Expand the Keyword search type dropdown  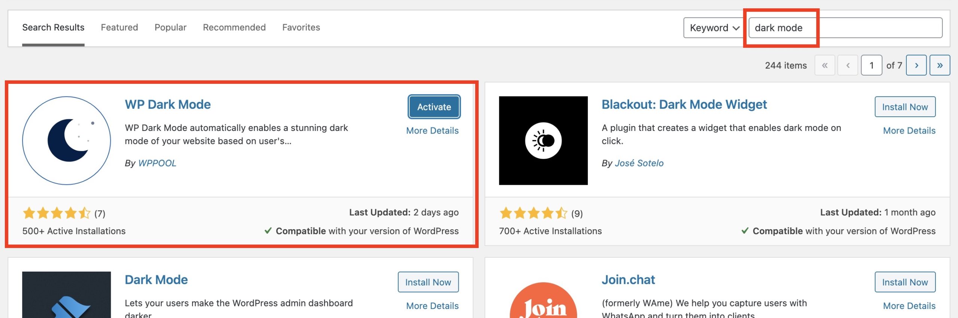[x=714, y=28]
